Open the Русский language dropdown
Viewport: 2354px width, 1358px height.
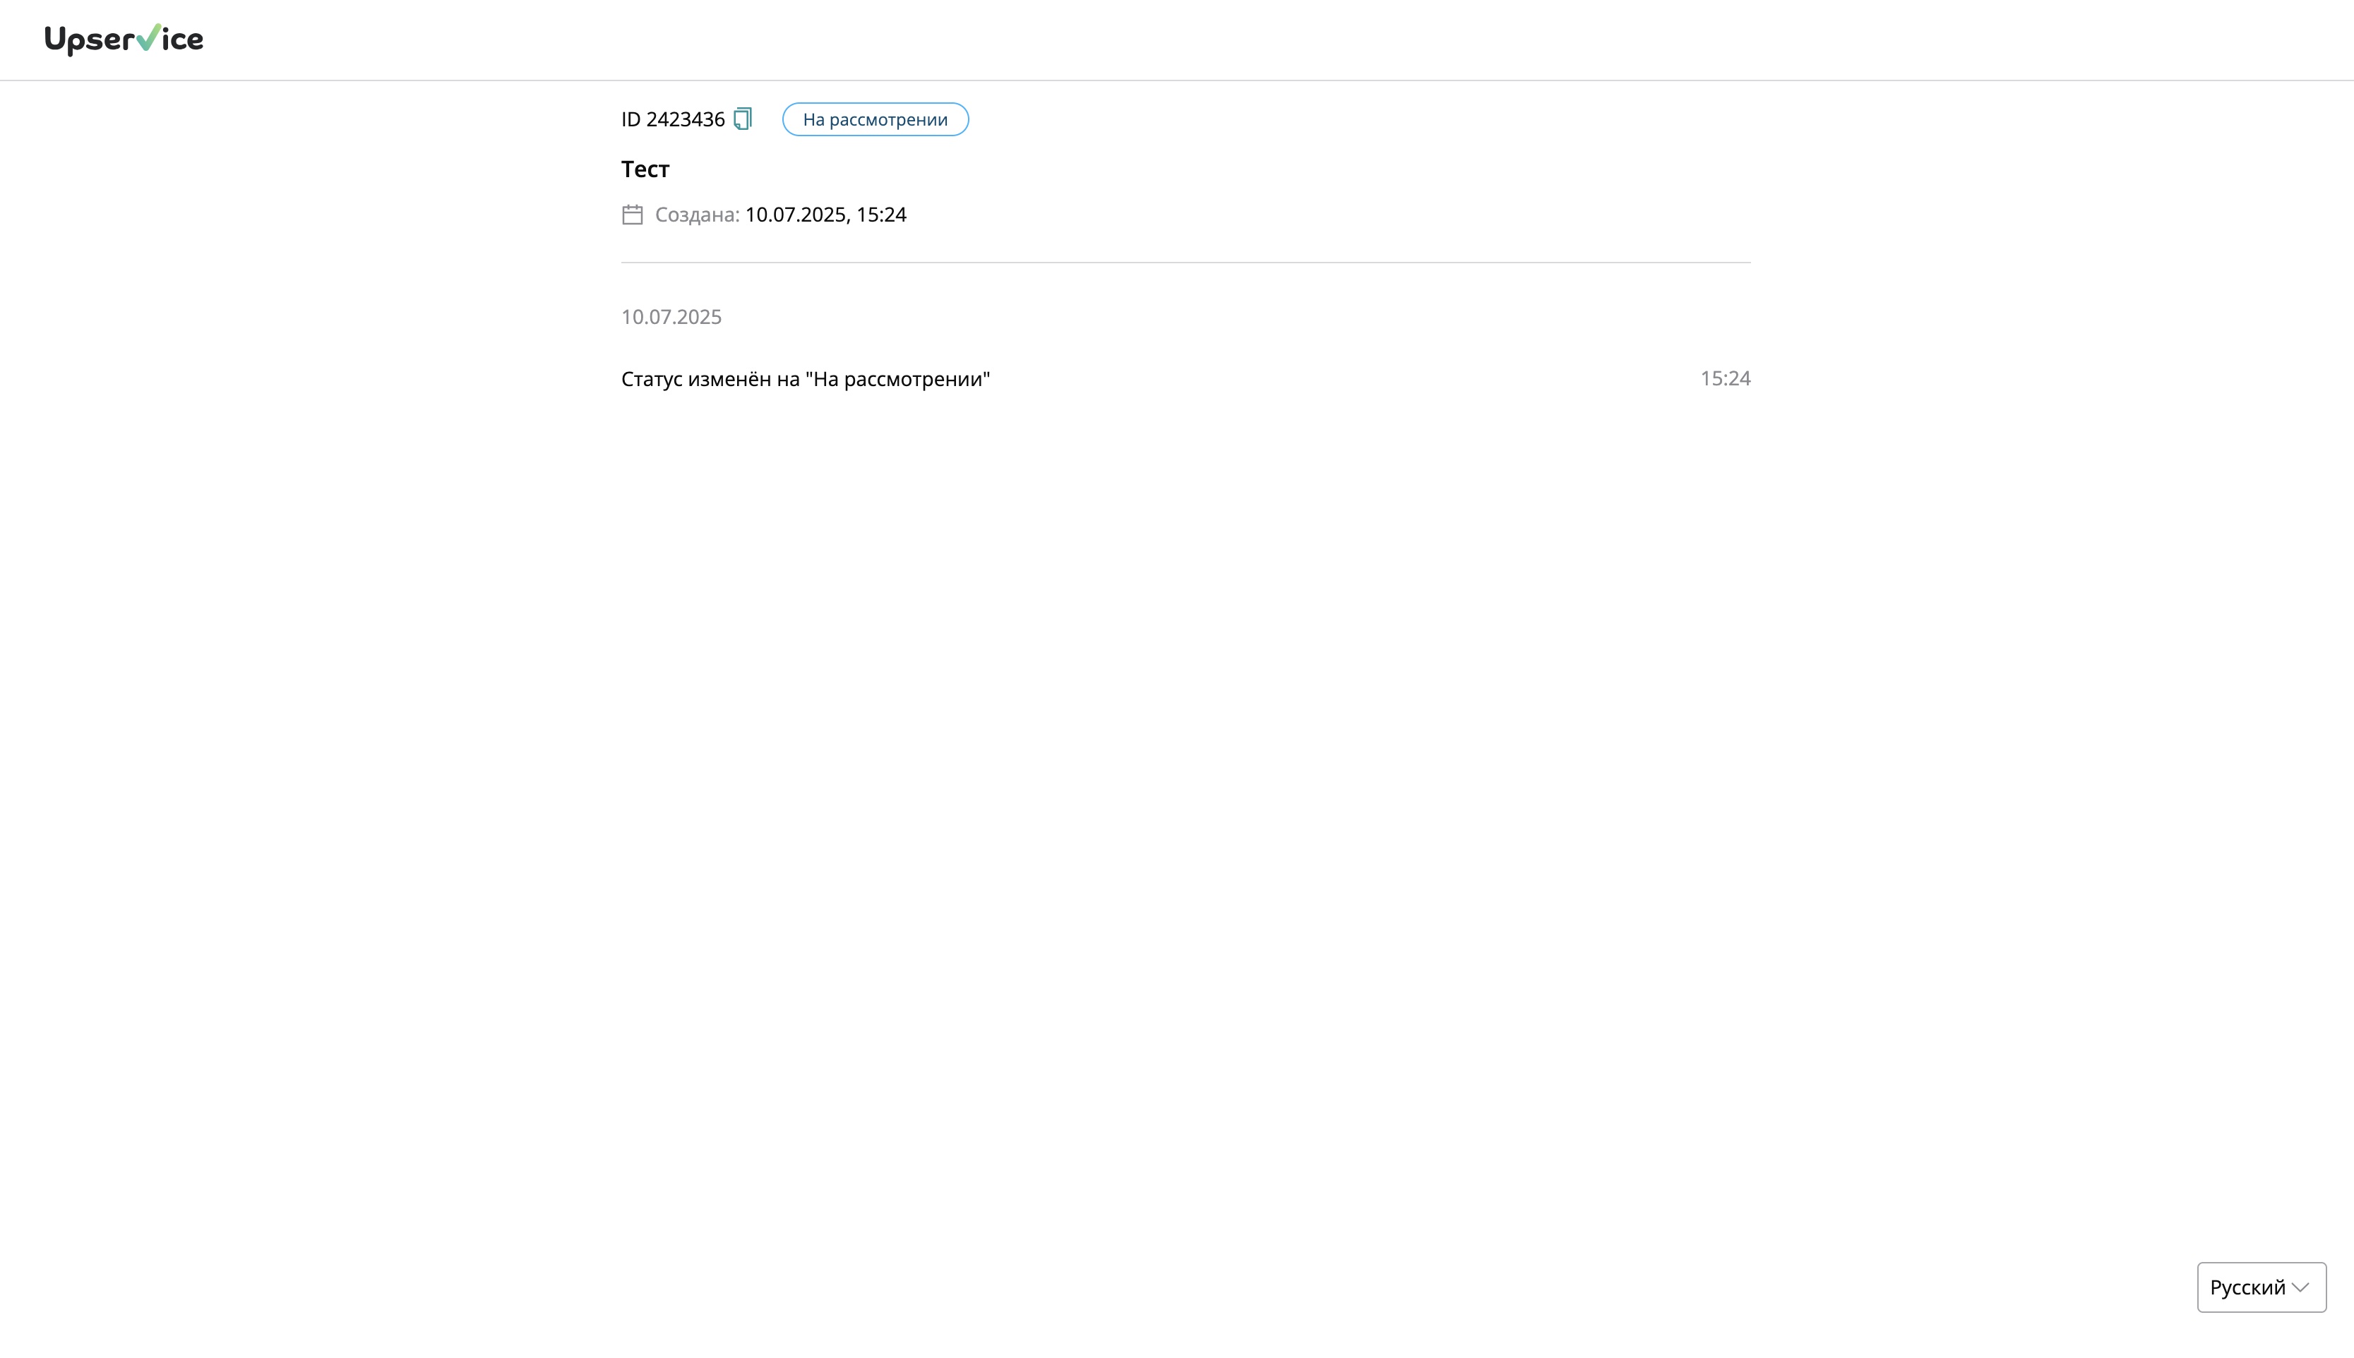(2261, 1287)
